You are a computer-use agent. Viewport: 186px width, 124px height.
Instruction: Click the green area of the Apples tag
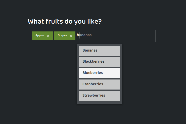click(34, 38)
